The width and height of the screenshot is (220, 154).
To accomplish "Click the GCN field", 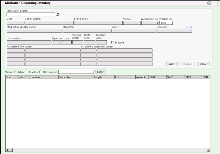I will 16,23.
